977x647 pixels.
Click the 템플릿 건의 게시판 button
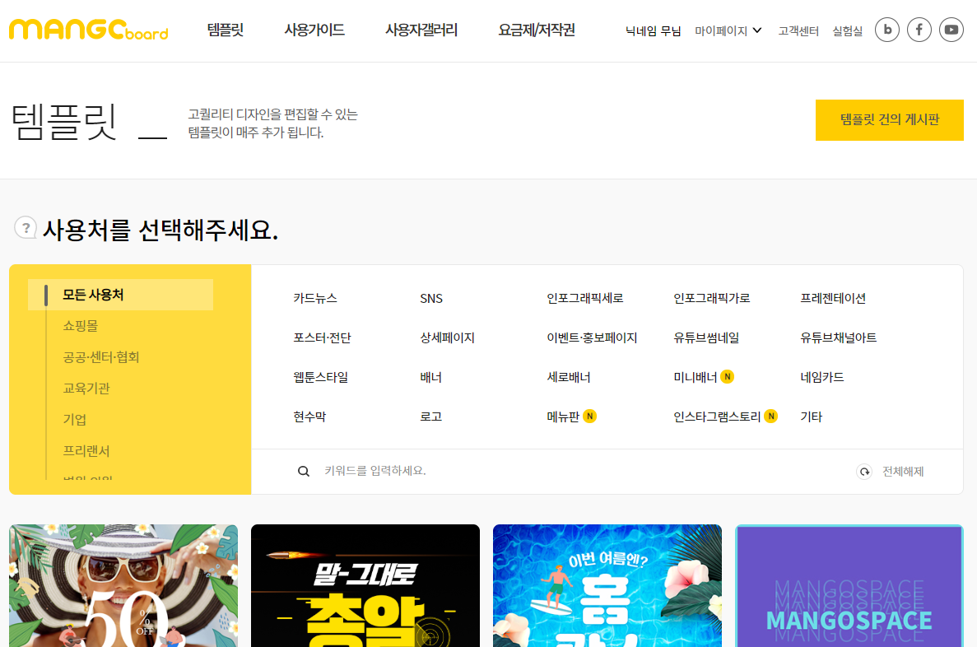pyautogui.click(x=889, y=119)
